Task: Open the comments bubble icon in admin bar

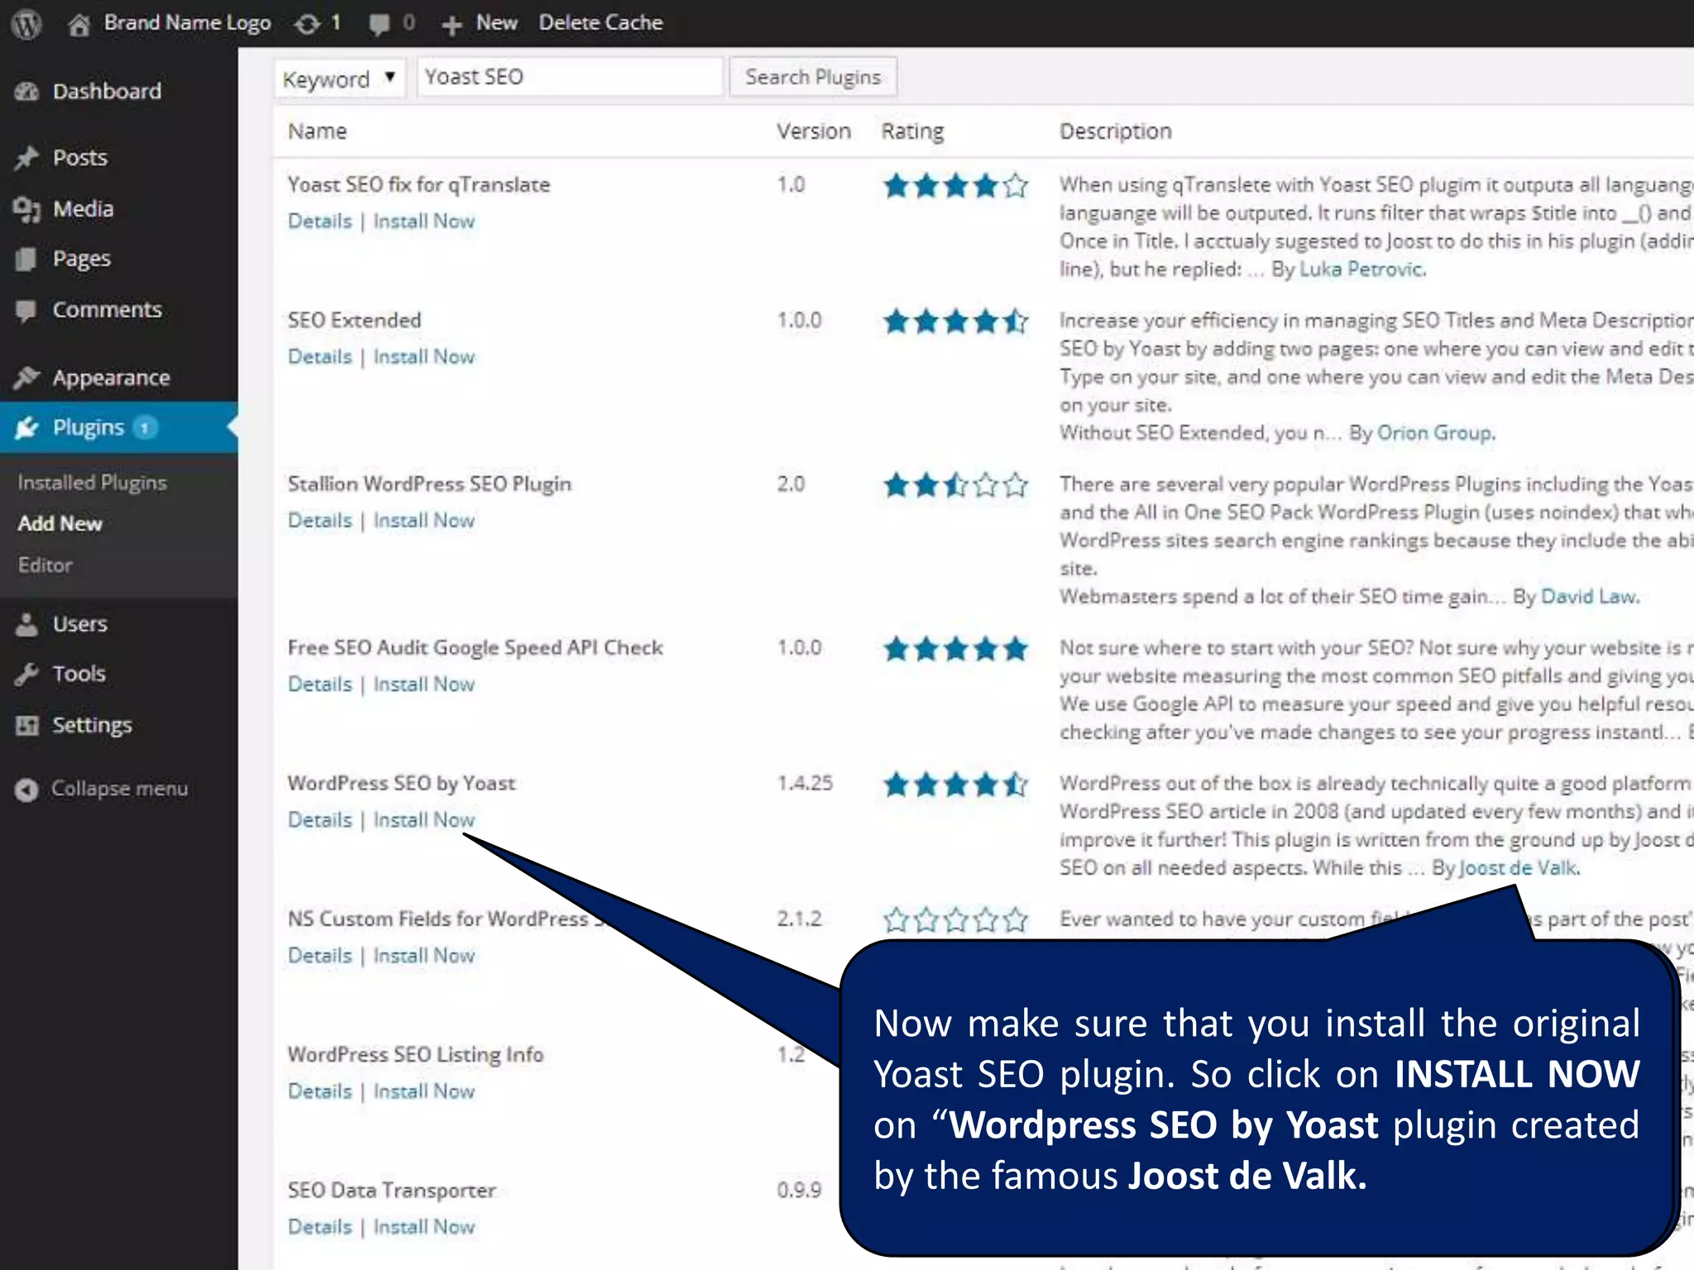Action: pyautogui.click(x=379, y=25)
